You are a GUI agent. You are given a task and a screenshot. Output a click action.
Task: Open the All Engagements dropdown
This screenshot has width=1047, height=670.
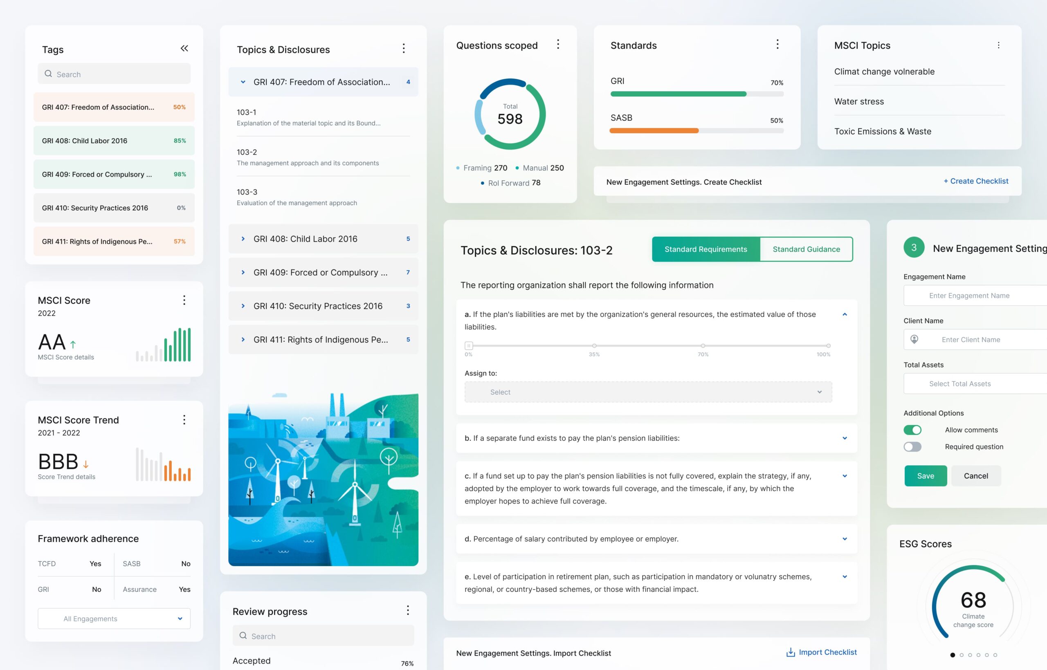[114, 618]
